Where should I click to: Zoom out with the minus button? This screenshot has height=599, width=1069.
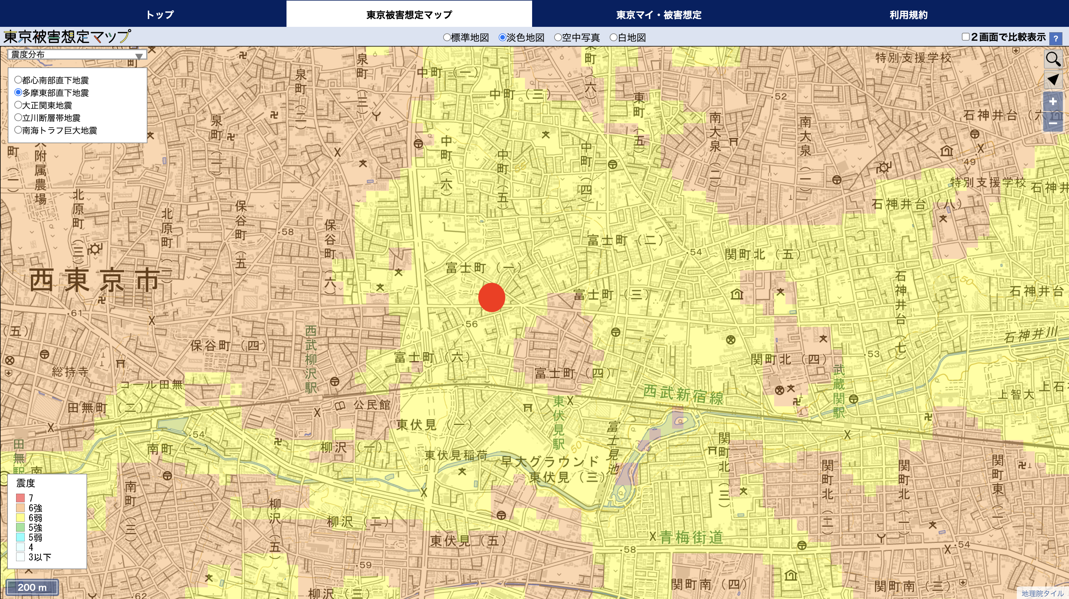(x=1053, y=123)
